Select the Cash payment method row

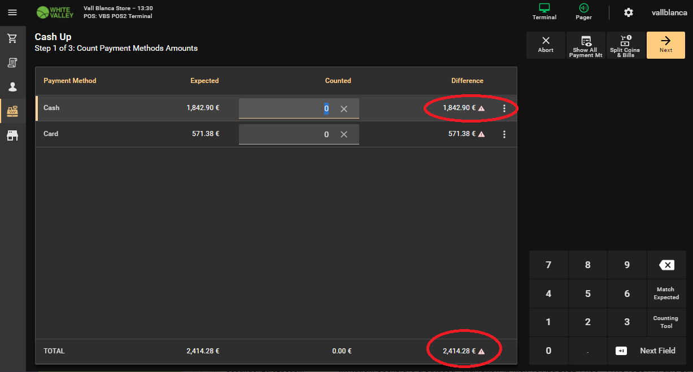276,108
